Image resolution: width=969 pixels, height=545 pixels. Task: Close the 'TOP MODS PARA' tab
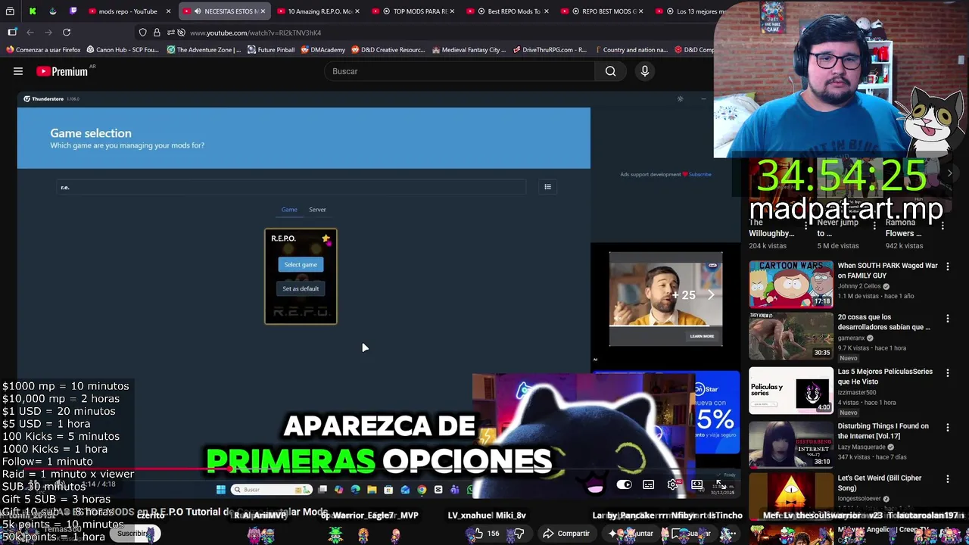click(x=451, y=11)
